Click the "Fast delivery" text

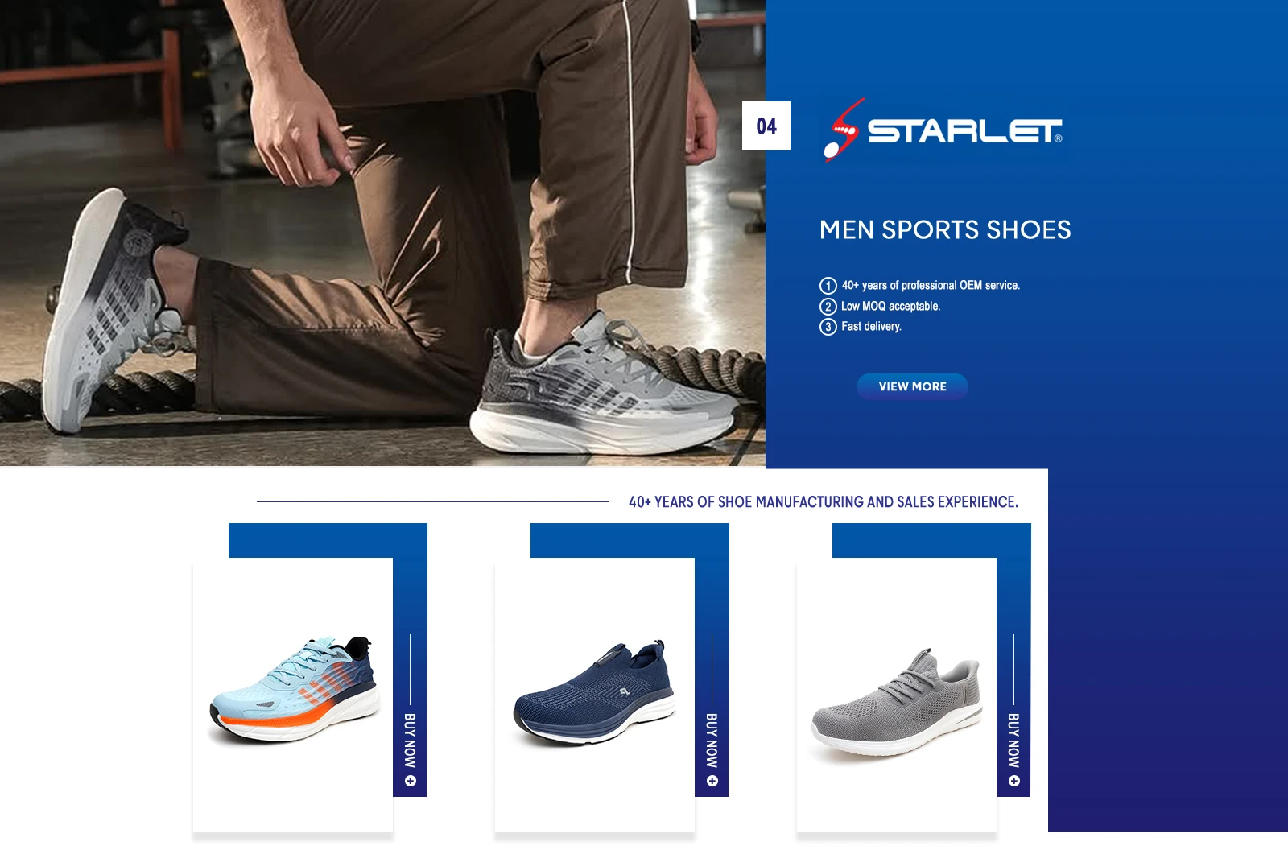(872, 326)
